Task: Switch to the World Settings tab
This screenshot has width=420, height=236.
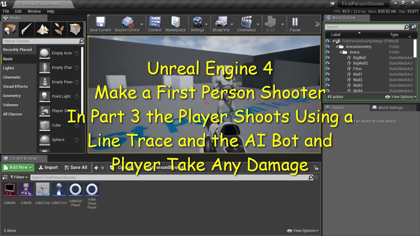Action: (x=390, y=108)
